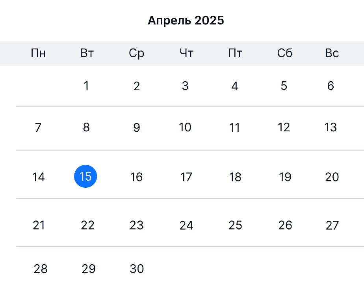Select date 29 in the last row

point(89,269)
